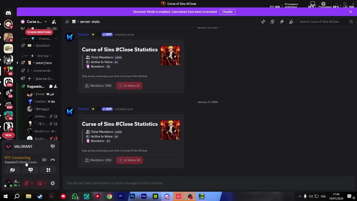This screenshot has height=201, width=357.
Task: Click voice user ! Evan
Action: 42,94
